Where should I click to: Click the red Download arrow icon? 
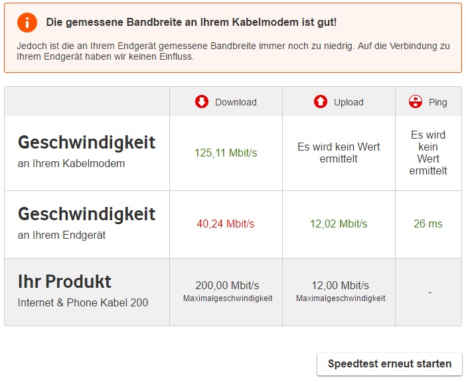[x=202, y=102]
